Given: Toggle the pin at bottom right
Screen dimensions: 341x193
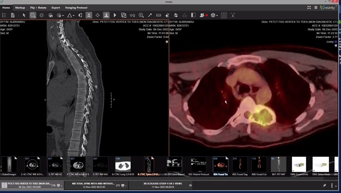Looking at the screenshot, I should tap(324, 185).
